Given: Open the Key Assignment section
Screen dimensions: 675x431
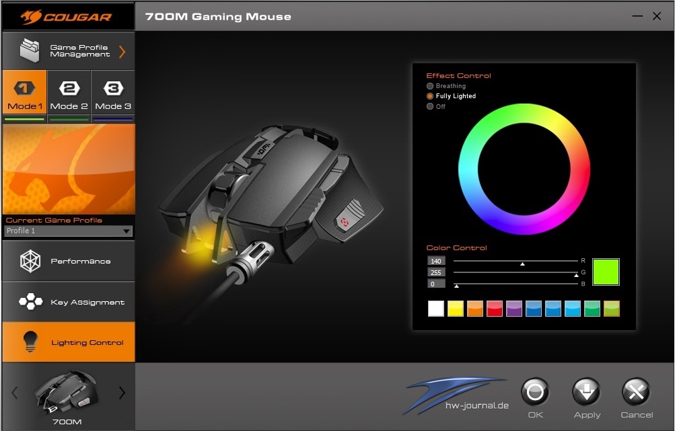Looking at the screenshot, I should 69,302.
